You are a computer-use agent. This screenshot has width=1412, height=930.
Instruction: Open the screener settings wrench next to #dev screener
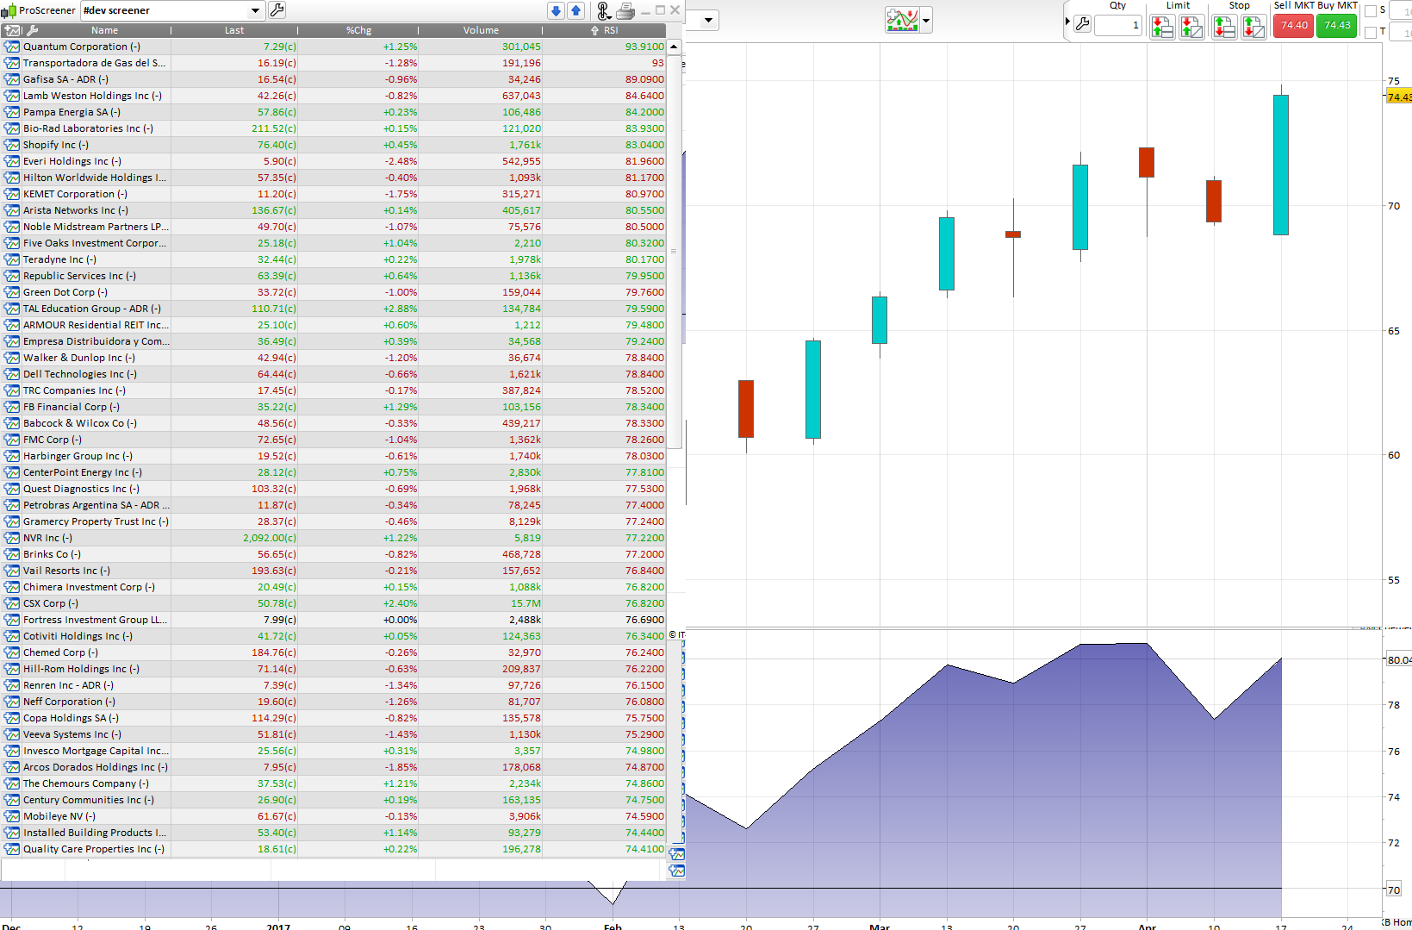[277, 10]
